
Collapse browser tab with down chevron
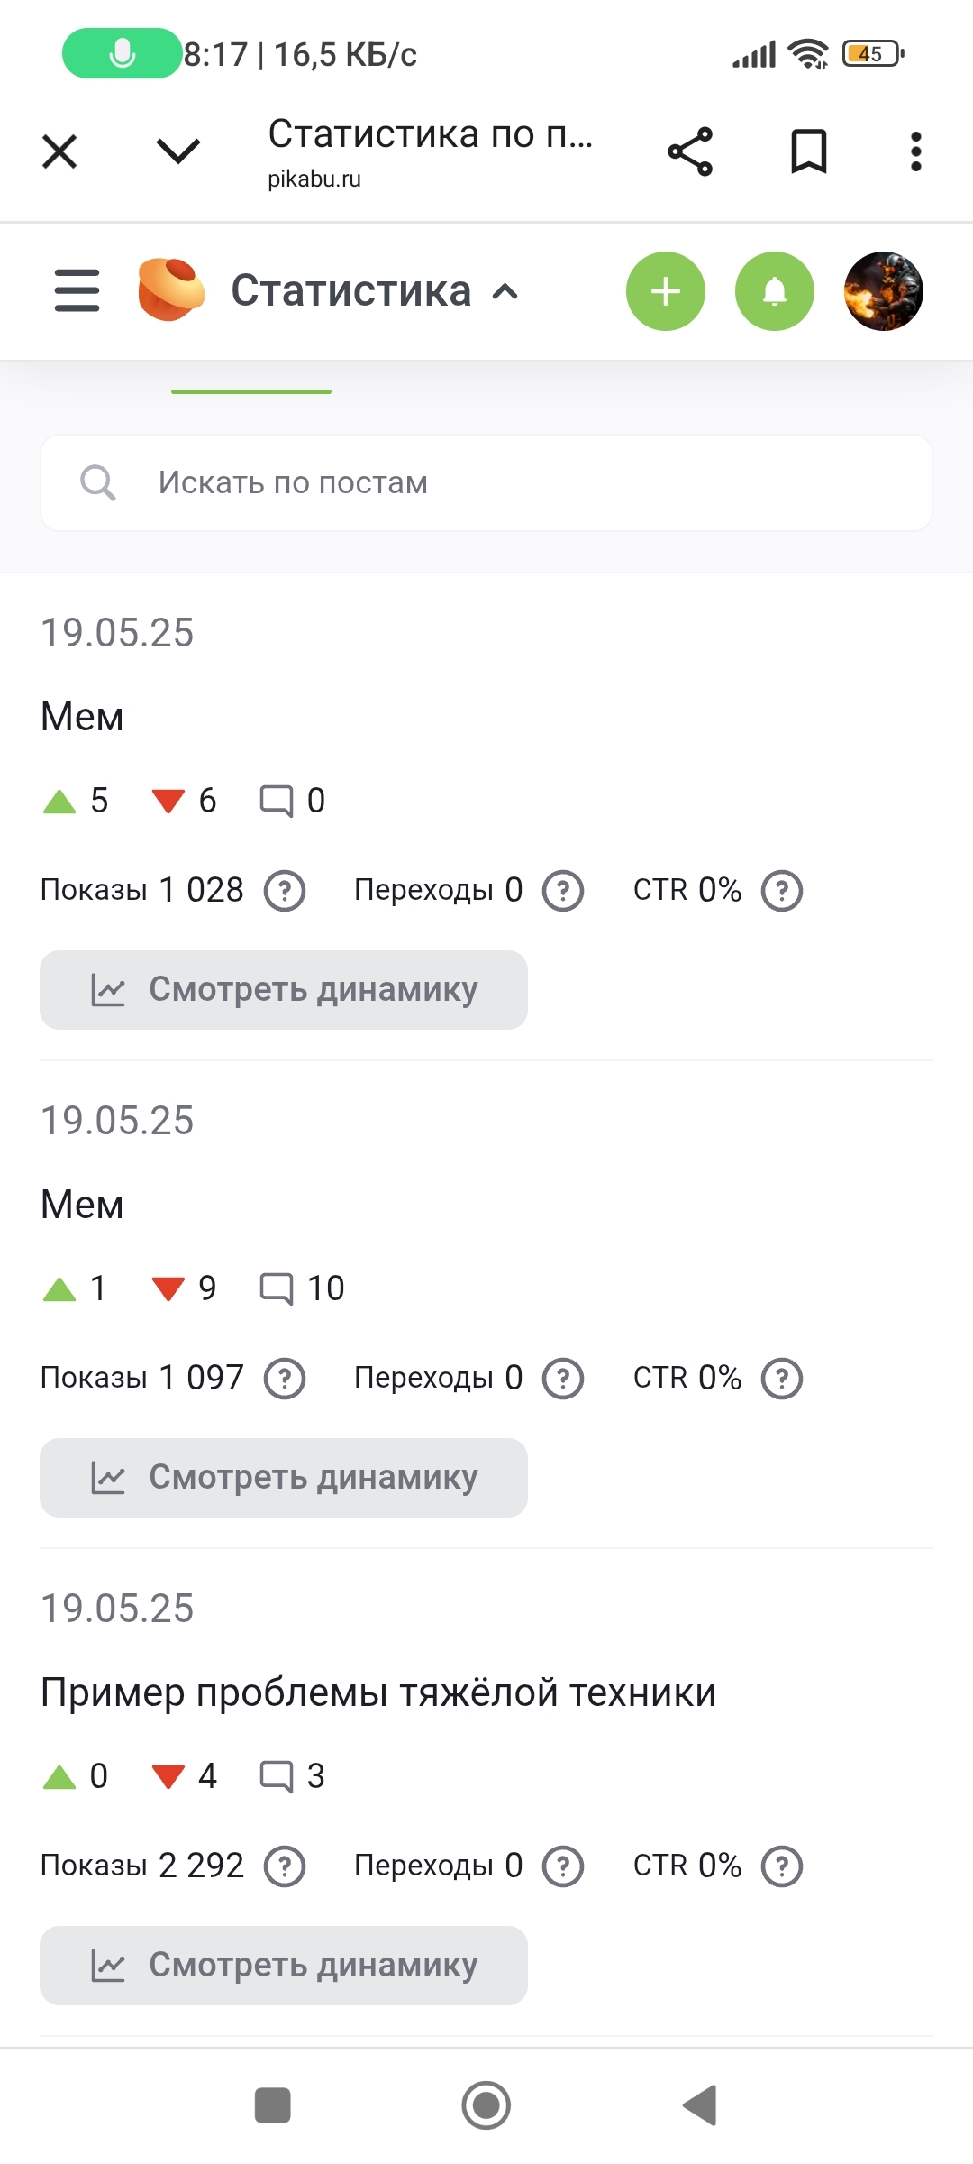[178, 151]
